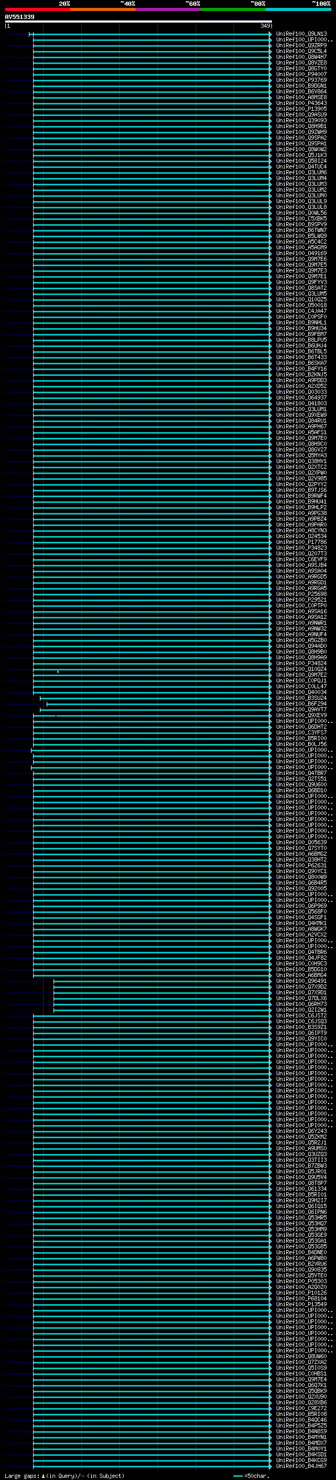Image resolution: width=336 pixels, height=1480 pixels.
Task: Open hit UniRef100_P94007
Action: point(301,74)
